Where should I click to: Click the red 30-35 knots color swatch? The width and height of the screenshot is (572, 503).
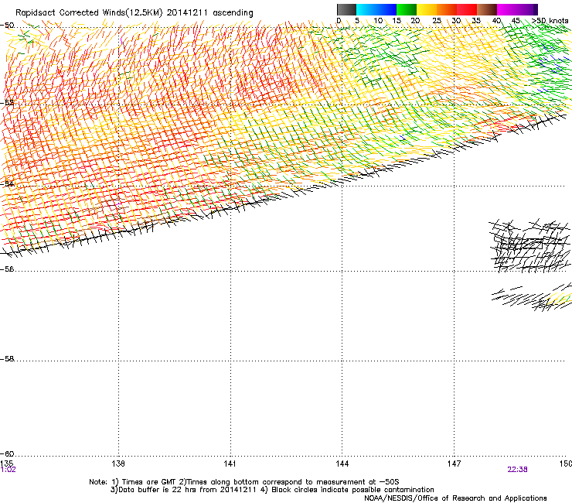[x=467, y=9]
